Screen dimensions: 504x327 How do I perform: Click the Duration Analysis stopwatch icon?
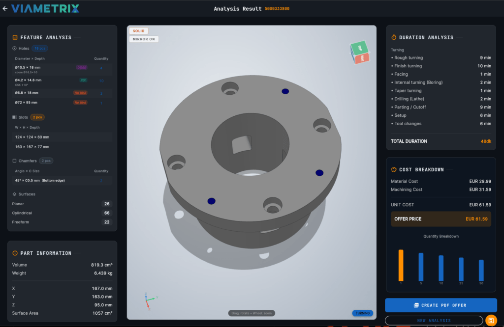tap(394, 37)
